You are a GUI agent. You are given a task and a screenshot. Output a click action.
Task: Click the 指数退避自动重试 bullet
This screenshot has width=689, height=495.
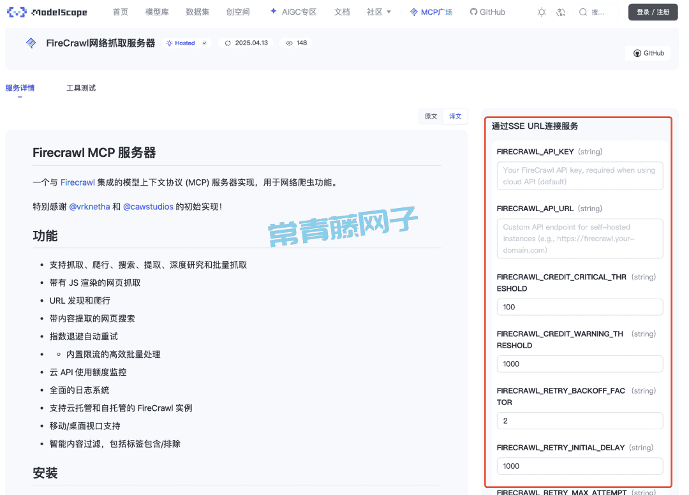[84, 336]
